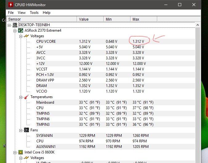Close the HWMonitor window
Screen dimensions: 208x163
194,5
